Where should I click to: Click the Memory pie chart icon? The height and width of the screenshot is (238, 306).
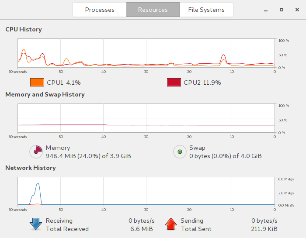[x=36, y=152]
